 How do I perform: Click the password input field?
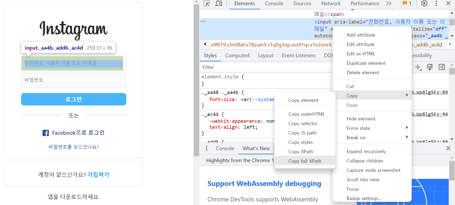tap(74, 80)
